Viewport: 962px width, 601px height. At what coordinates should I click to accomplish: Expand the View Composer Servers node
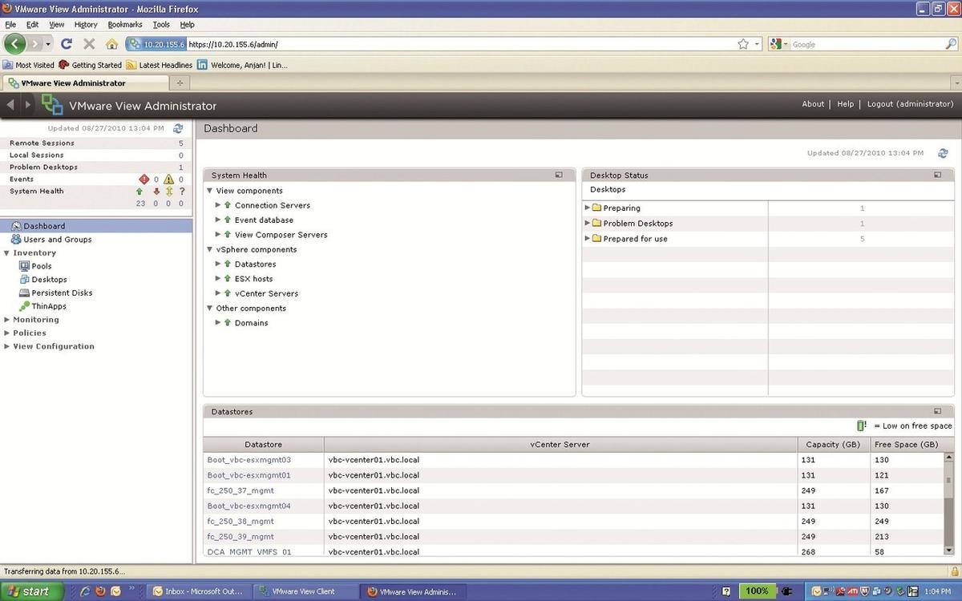click(218, 235)
